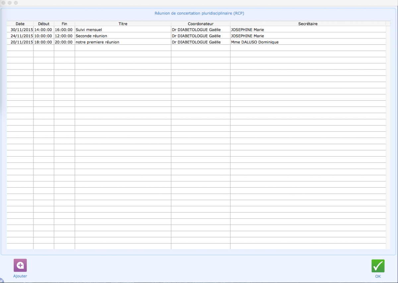Sort by the Début column header
Viewport: 398px width, 283px height.
(x=44, y=24)
